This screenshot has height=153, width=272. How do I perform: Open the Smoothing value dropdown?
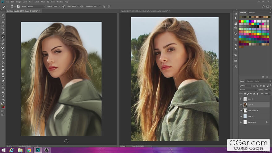(100, 6)
